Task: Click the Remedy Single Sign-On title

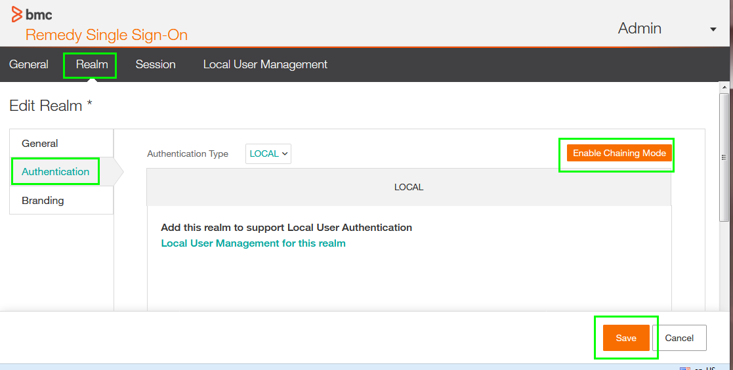Action: tap(106, 35)
